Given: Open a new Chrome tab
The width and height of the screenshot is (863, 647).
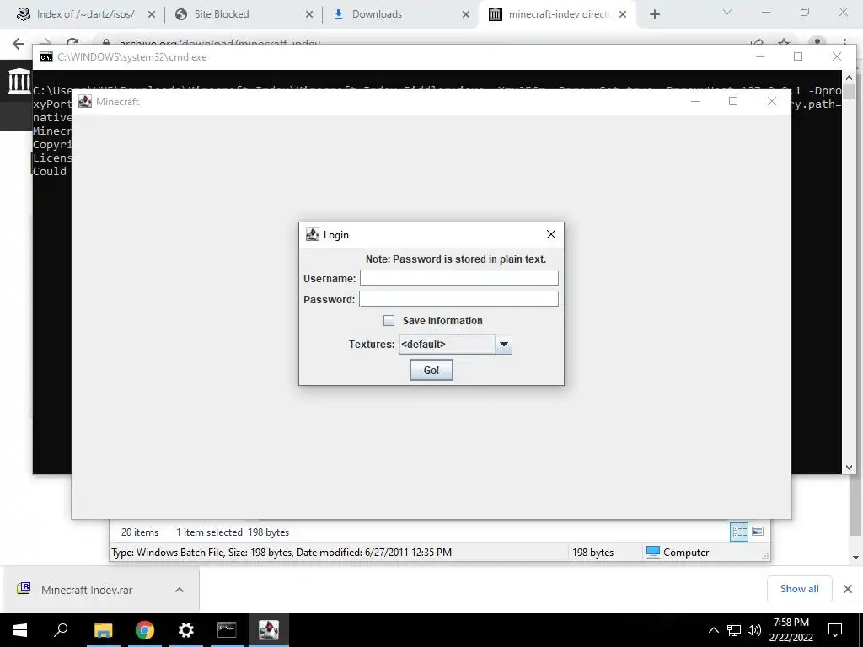Looking at the screenshot, I should click(654, 15).
